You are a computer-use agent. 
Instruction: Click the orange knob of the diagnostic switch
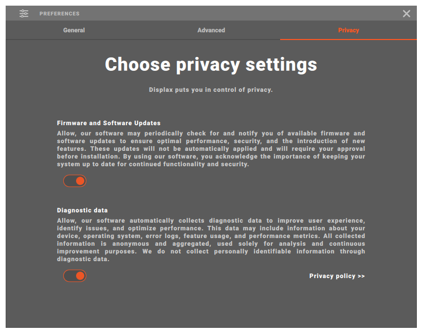(x=80, y=276)
